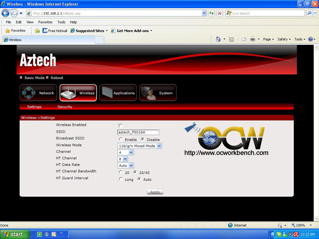Screen dimensions: 319x239
Task: Open the HT Data Rate dropdown
Action: coord(126,165)
